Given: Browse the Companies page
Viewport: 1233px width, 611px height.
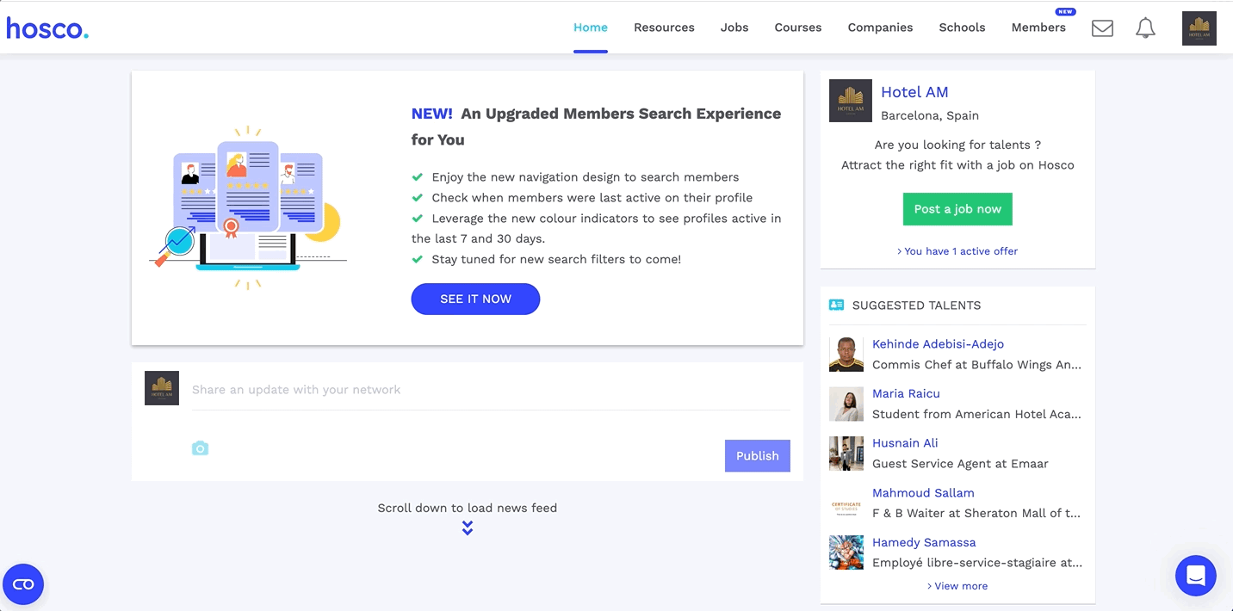Looking at the screenshot, I should pyautogui.click(x=880, y=28).
